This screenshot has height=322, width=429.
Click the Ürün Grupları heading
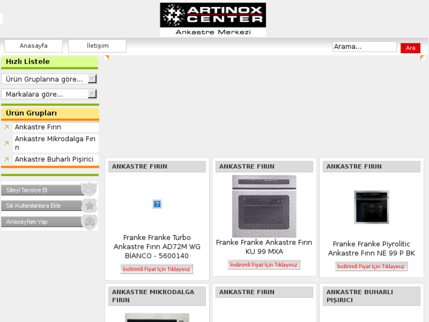(31, 113)
